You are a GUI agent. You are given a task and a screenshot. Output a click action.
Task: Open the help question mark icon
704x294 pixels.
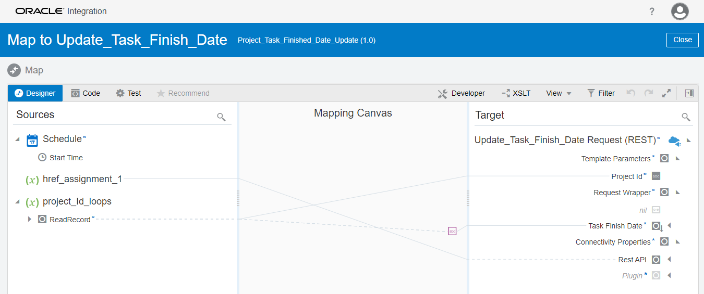pos(652,11)
